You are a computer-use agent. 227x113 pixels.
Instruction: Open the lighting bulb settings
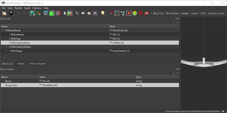point(103,13)
